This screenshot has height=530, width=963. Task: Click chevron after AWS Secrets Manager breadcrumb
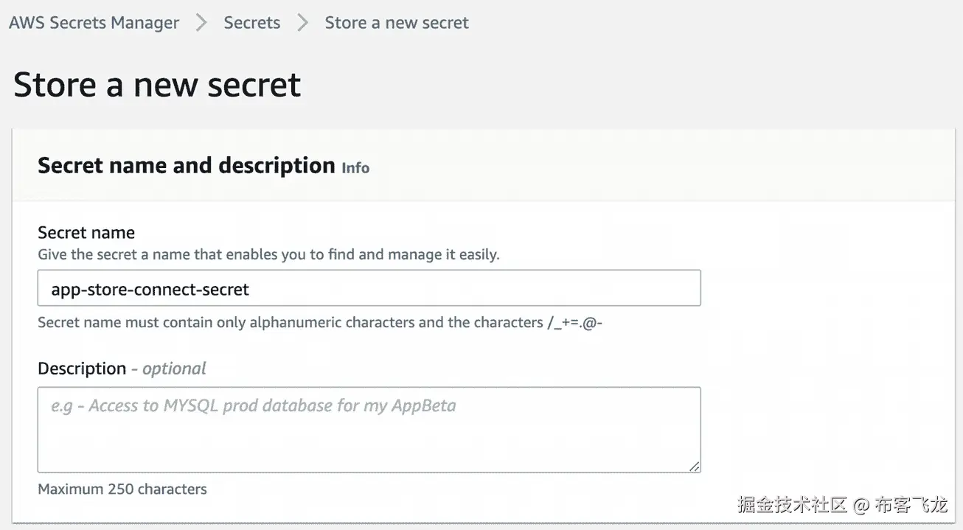[x=201, y=23]
